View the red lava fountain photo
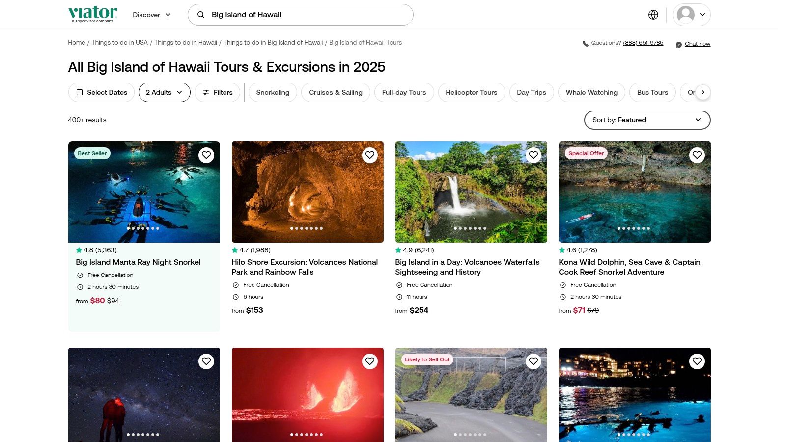This screenshot has width=786, height=442. pos(308,395)
